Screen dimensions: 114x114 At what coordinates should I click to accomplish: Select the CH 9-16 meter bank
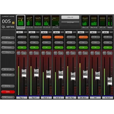[x=29, y=22]
